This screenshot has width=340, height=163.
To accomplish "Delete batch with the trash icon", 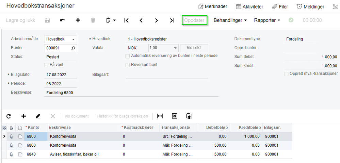I will 93,20.
